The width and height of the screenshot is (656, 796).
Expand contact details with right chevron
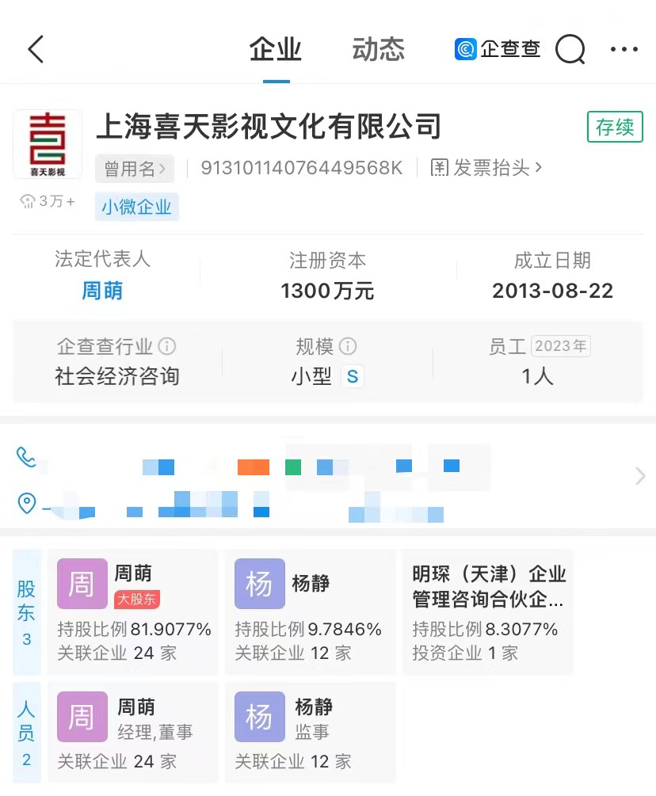[x=640, y=476]
